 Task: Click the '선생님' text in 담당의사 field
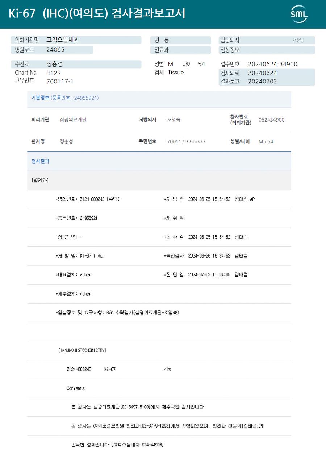click(x=298, y=40)
